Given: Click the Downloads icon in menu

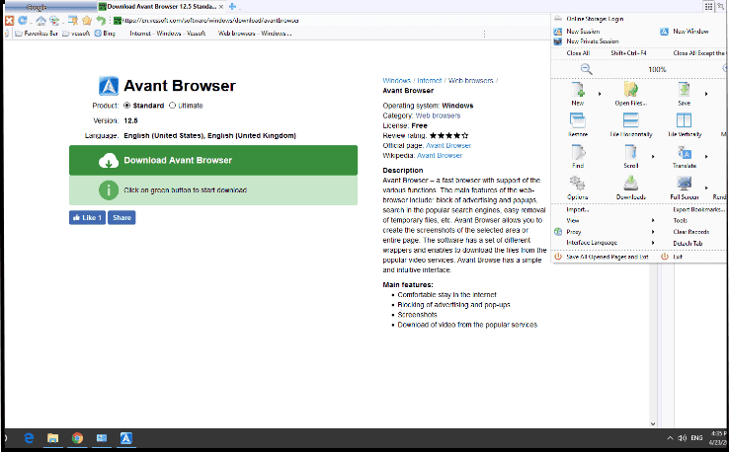Looking at the screenshot, I should pyautogui.click(x=630, y=184).
